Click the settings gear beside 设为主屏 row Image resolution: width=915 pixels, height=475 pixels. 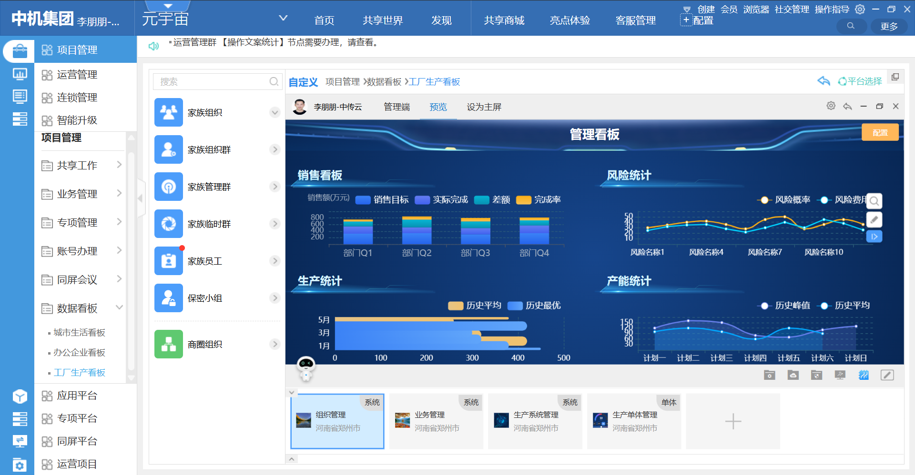[x=831, y=106]
